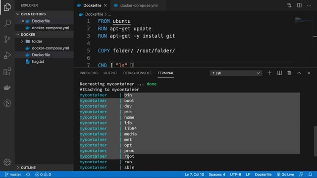This screenshot has width=317, height=178.
Task: Change language mode Dockerfile in status bar
Action: pyautogui.click(x=263, y=175)
